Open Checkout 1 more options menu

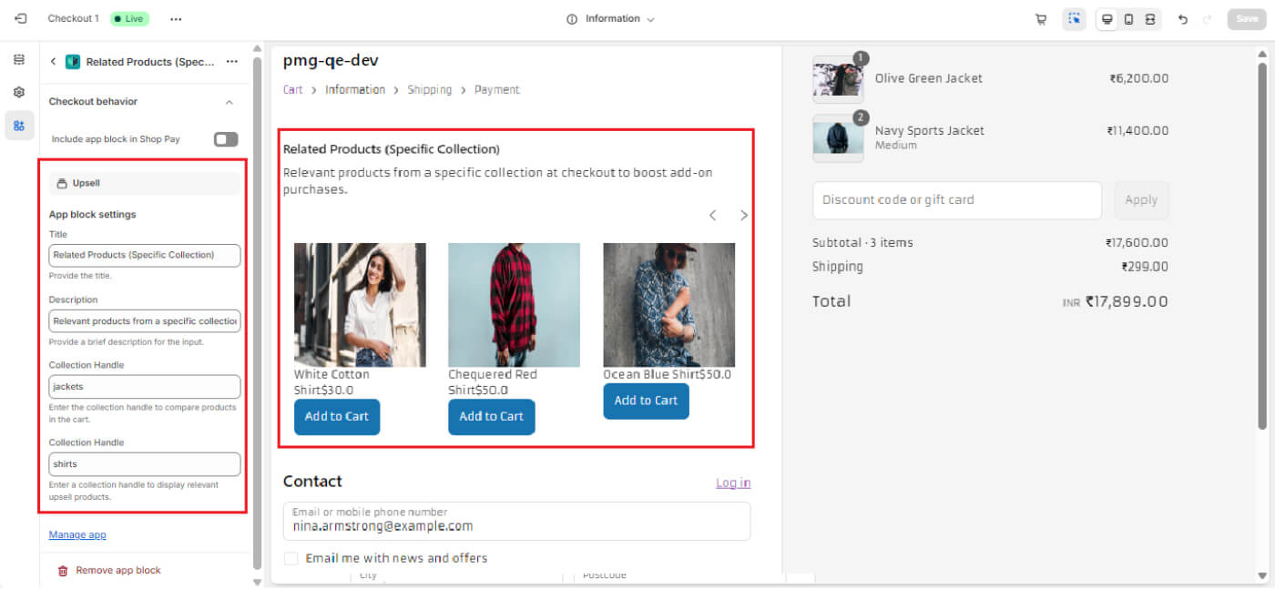(176, 19)
